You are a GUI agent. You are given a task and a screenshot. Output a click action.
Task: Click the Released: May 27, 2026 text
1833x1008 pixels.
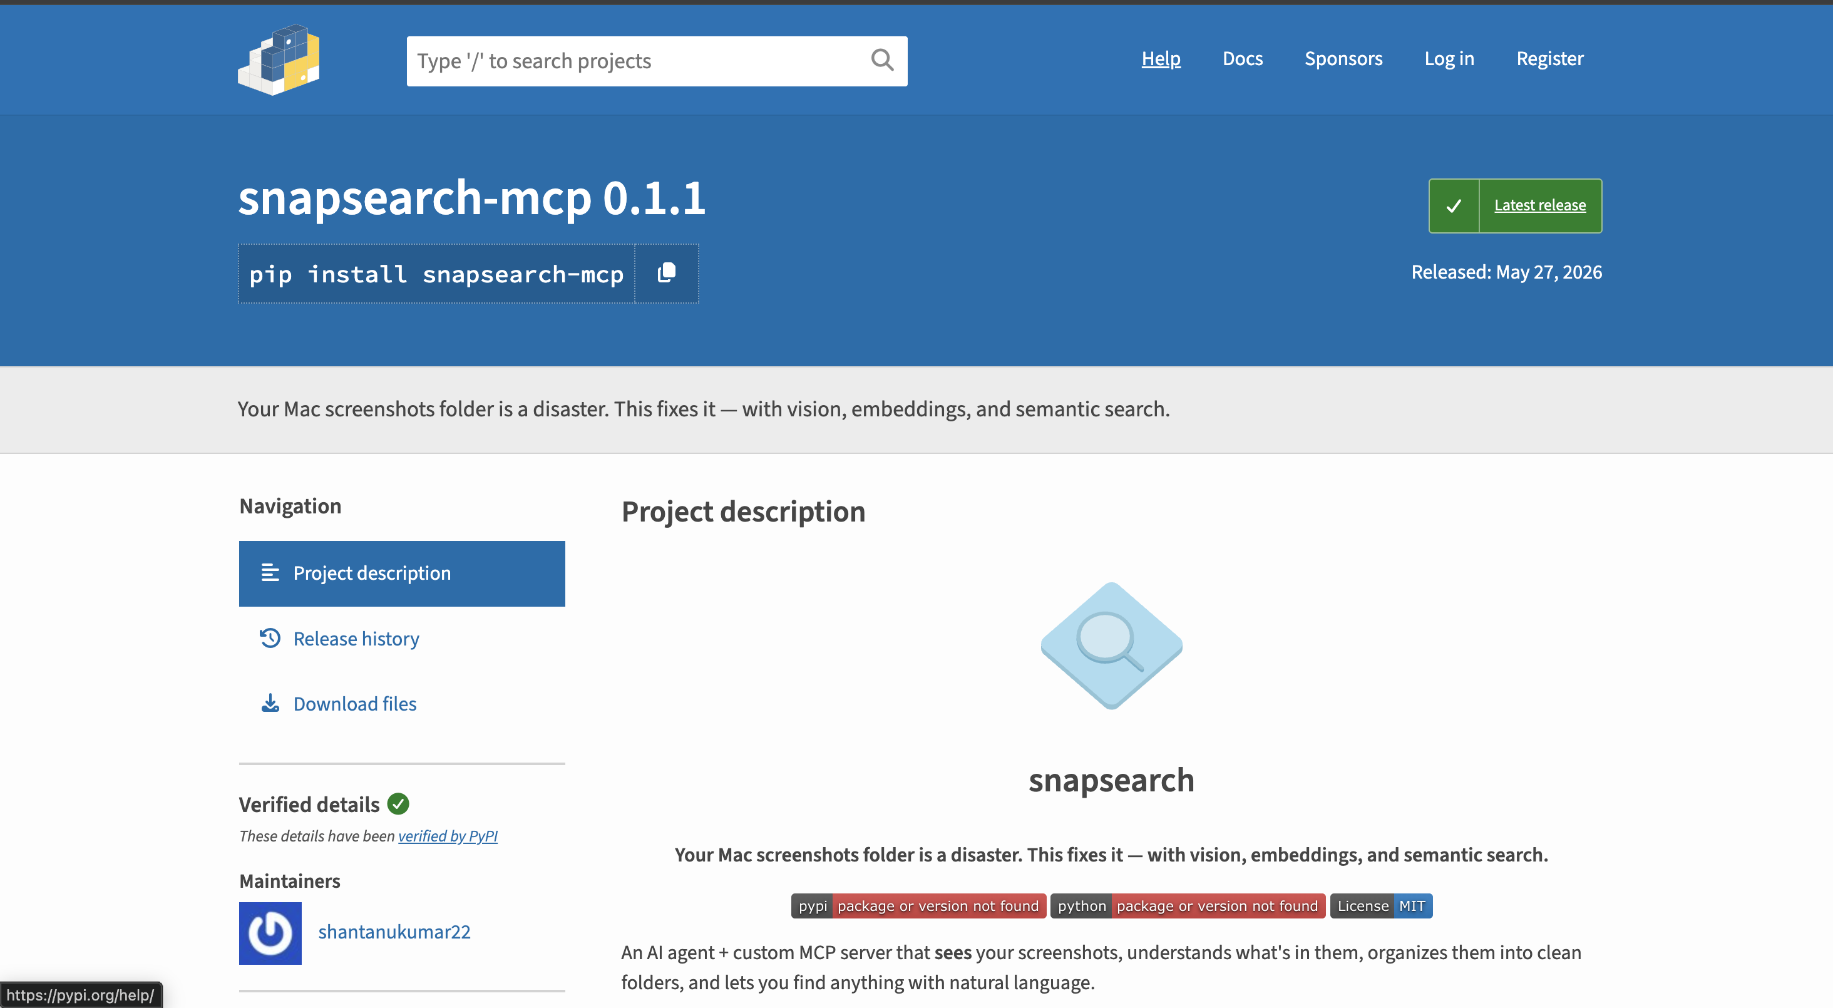tap(1506, 272)
